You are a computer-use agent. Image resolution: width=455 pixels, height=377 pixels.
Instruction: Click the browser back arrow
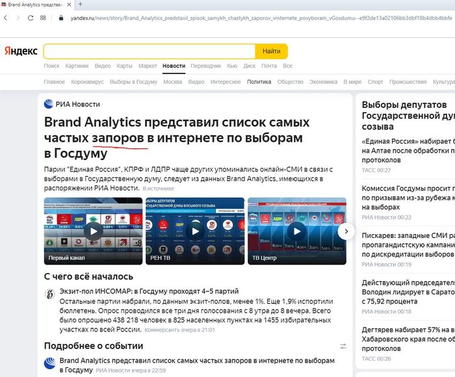coord(6,18)
